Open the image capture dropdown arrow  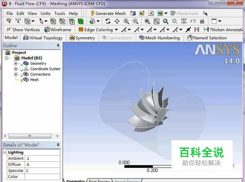coord(166,13)
